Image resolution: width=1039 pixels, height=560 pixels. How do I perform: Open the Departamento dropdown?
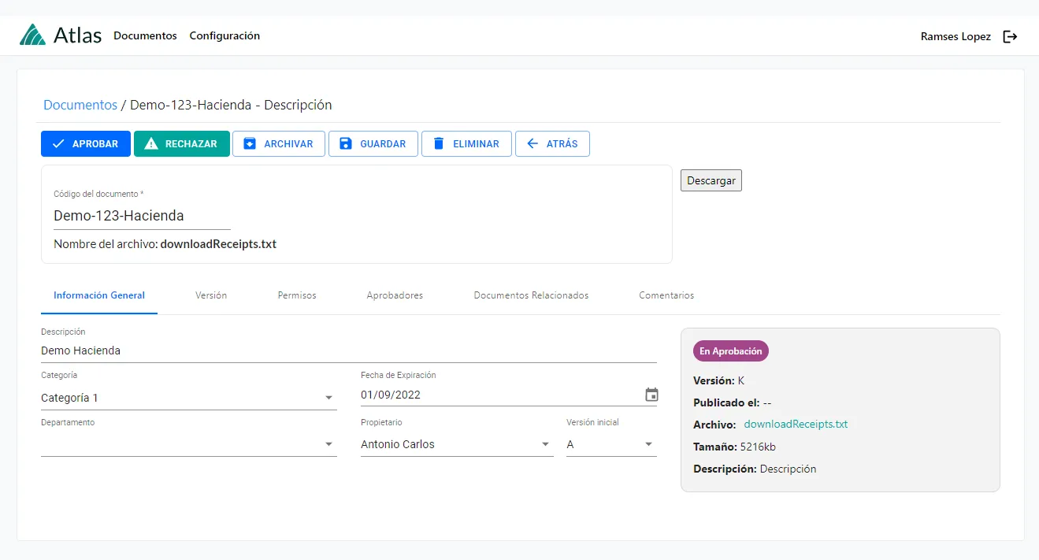[x=328, y=444]
